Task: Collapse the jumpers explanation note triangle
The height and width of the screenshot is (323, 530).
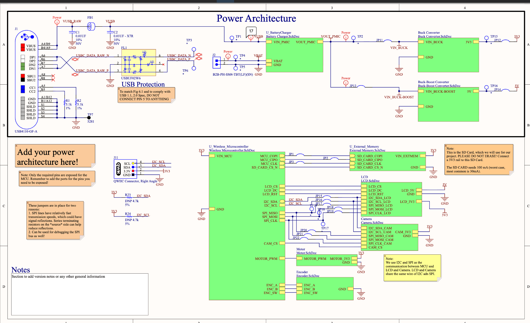Action: click(28, 202)
